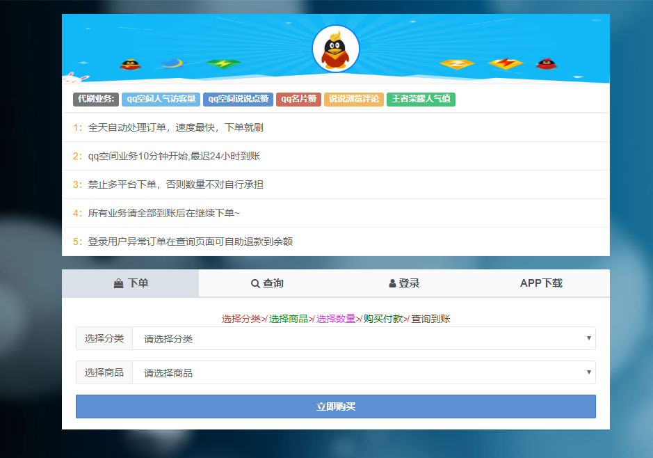Switch to the 下单 tab
The width and height of the screenshot is (653, 458).
coord(130,283)
